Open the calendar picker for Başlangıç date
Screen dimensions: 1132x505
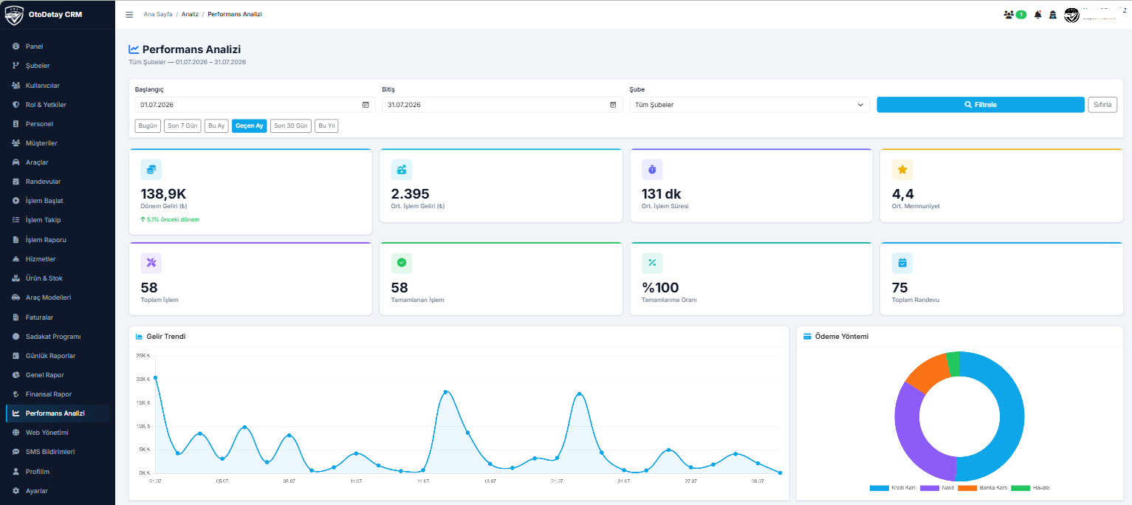[366, 105]
